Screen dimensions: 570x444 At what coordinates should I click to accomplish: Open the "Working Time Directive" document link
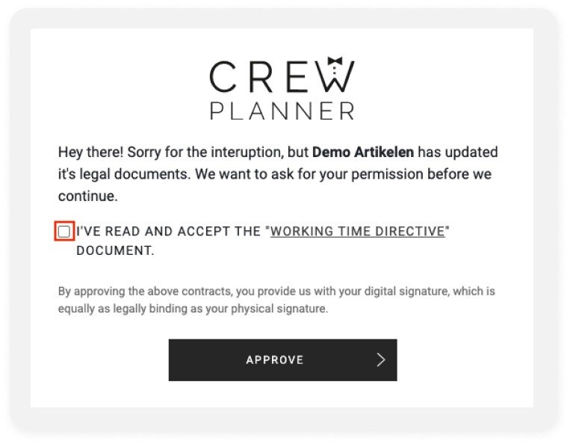pyautogui.click(x=357, y=232)
